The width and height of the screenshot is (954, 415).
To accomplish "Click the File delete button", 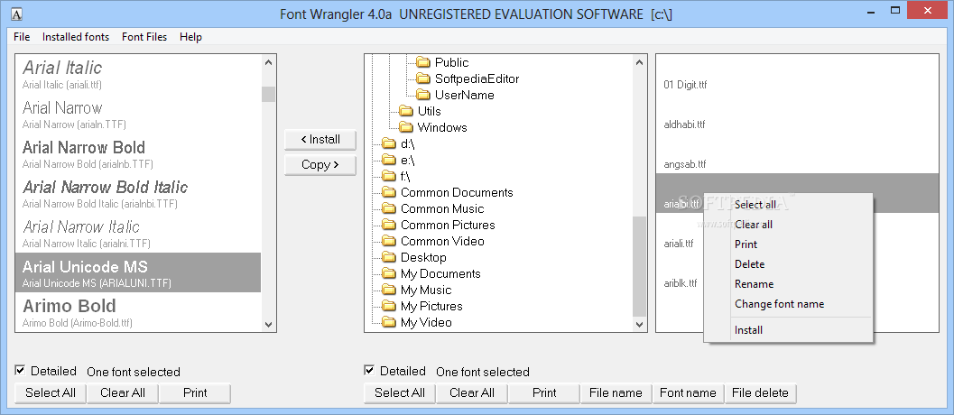I will (x=760, y=393).
